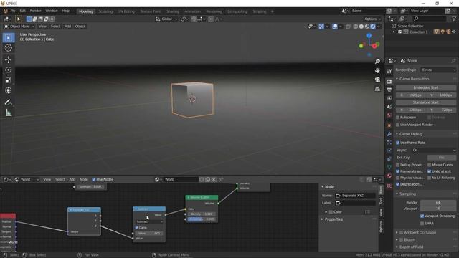
Task: Switch perspective/orthographic with grid icon
Action: [378, 89]
